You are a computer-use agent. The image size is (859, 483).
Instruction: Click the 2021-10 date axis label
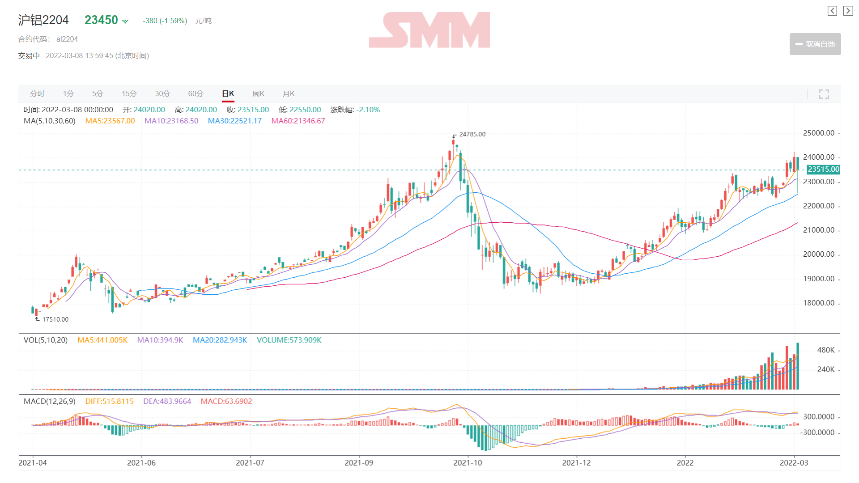pos(468,463)
